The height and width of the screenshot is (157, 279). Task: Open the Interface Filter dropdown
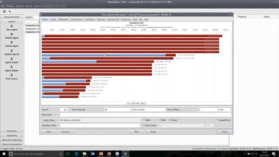point(100,126)
